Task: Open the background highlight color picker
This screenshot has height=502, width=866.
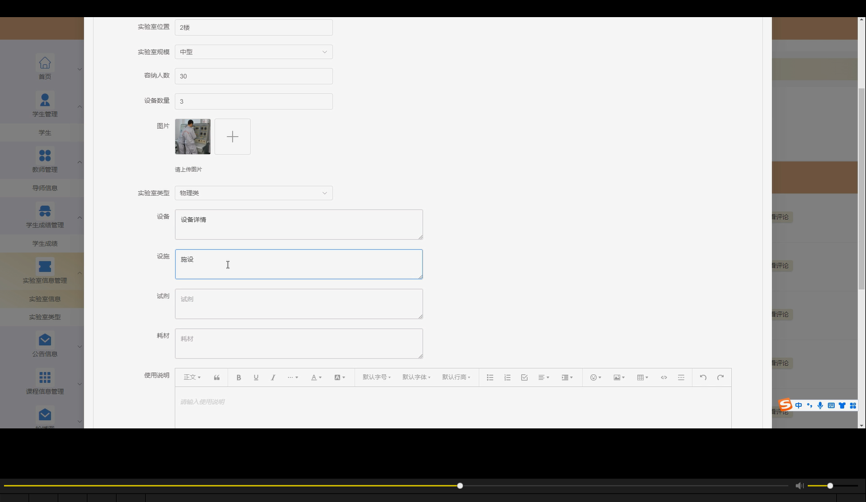Action: (x=339, y=378)
